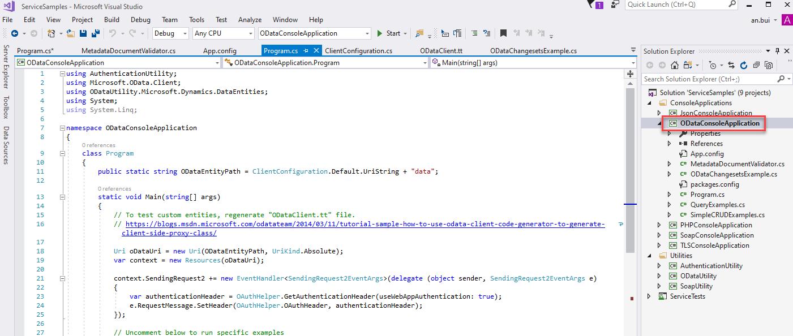The width and height of the screenshot is (793, 336).
Task: Toggle auto-hide pin on Solution Explorer
Action: [x=777, y=51]
